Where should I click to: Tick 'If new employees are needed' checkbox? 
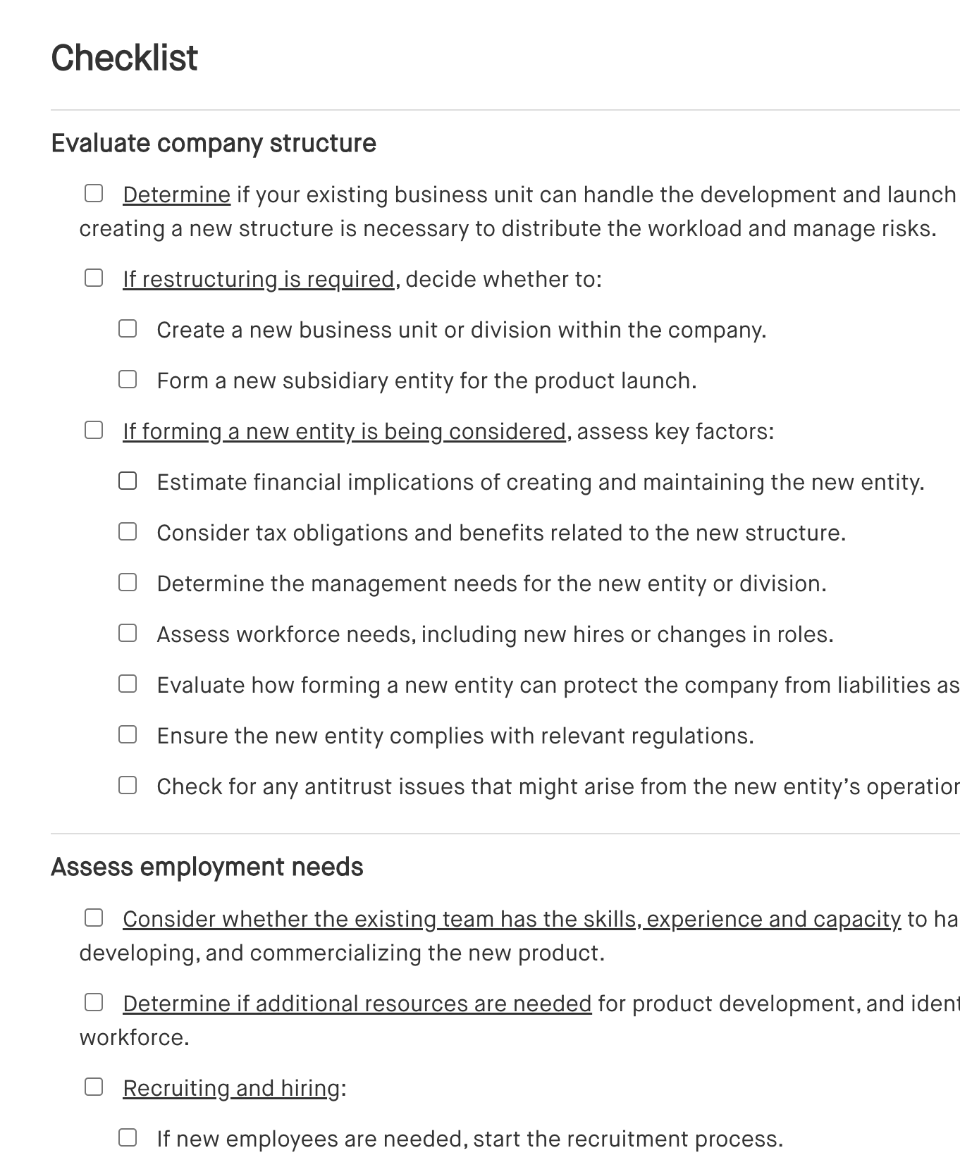(x=128, y=1137)
